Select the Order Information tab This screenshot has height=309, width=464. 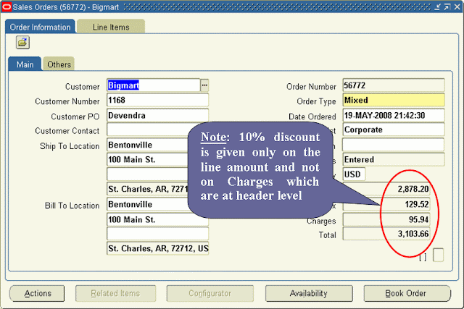coord(41,27)
